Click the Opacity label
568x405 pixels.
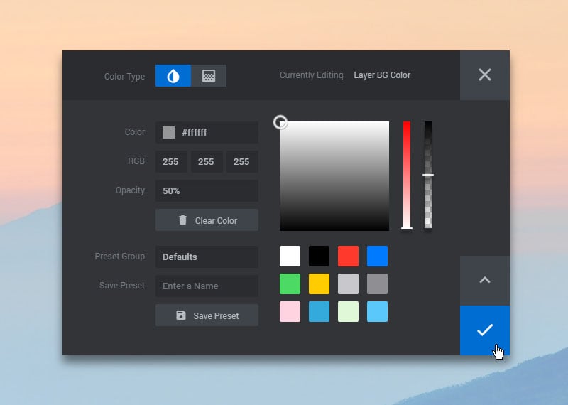coord(130,190)
